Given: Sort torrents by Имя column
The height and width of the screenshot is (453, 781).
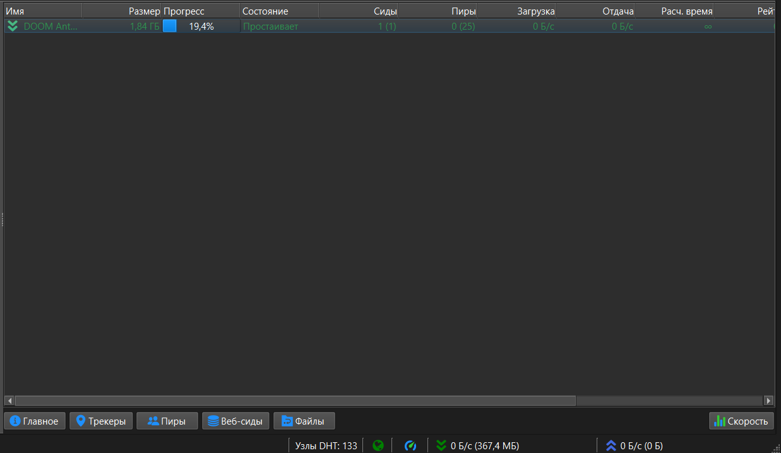Looking at the screenshot, I should pos(43,11).
